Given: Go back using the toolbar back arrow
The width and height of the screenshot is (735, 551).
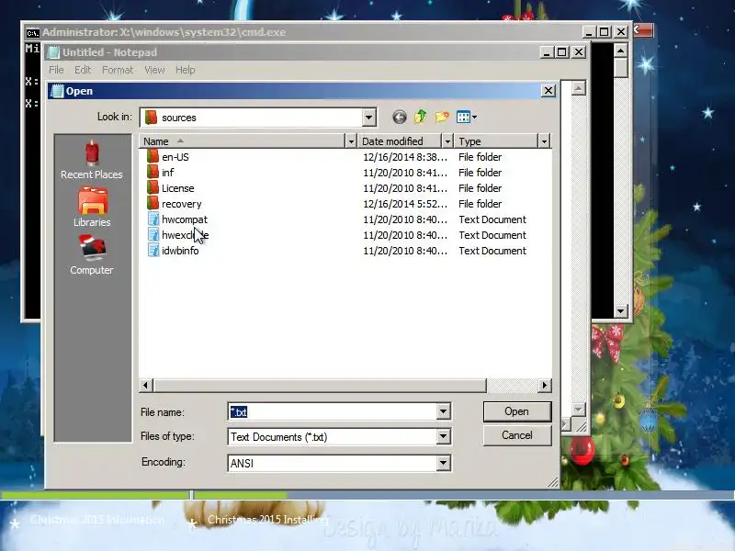Looking at the screenshot, I should tap(400, 118).
